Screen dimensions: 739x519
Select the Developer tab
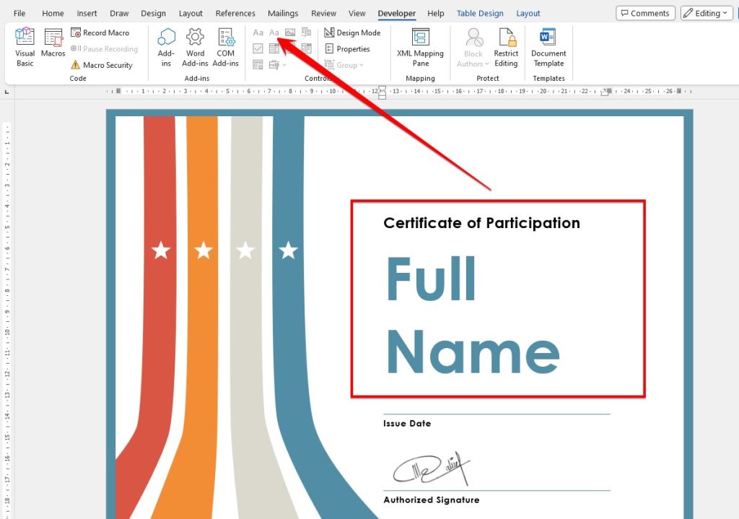coord(397,13)
